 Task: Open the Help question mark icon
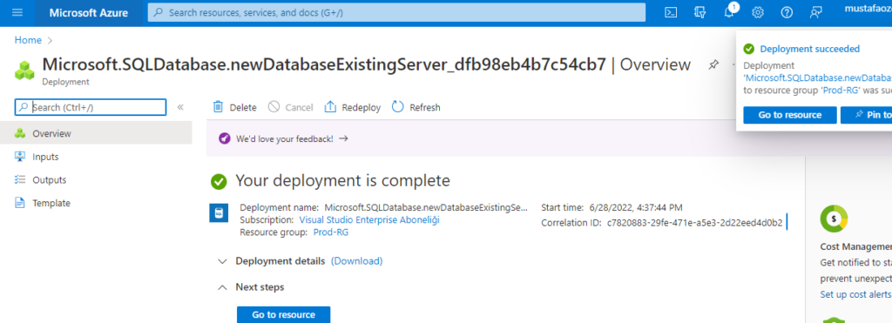point(787,12)
